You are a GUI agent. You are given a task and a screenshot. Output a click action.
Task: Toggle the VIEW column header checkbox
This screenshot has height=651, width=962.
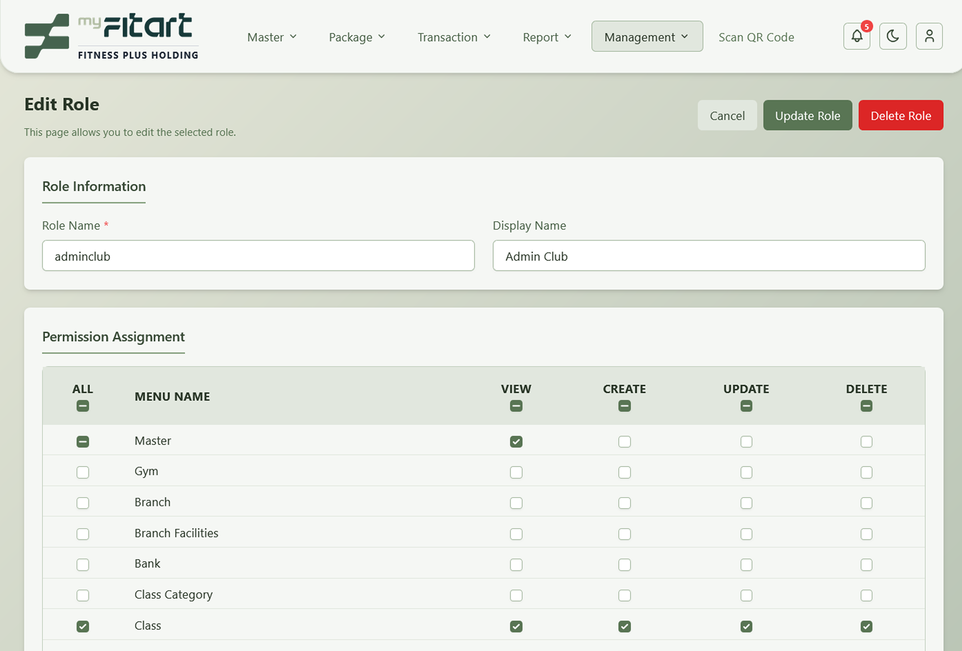516,406
